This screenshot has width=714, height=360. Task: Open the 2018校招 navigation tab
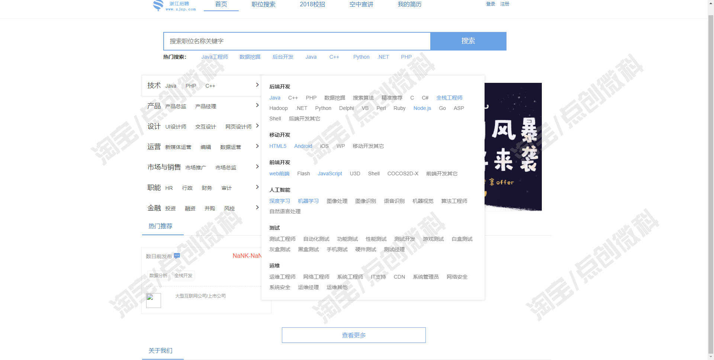coord(312,4)
